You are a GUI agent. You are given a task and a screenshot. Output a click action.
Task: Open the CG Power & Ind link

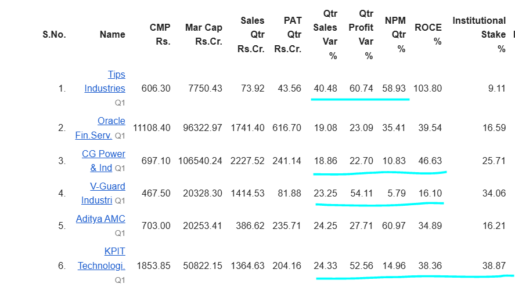[x=103, y=161]
